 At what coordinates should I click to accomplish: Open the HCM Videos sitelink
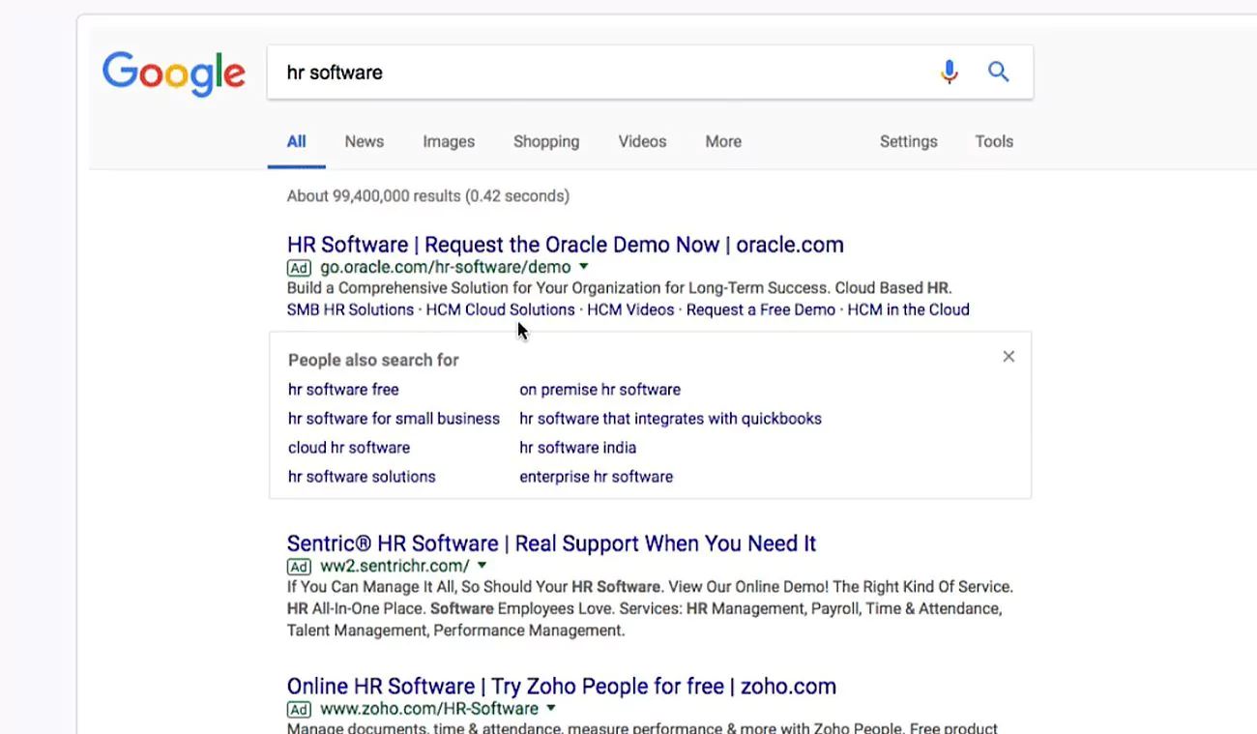630,309
